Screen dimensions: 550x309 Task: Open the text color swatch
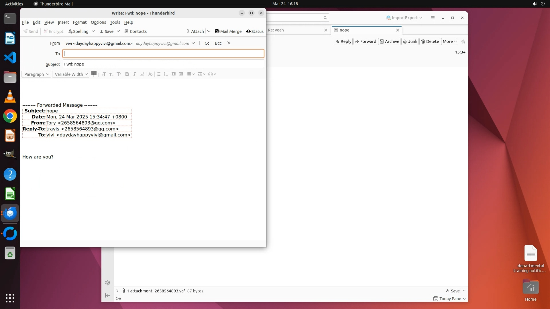coord(94,73)
